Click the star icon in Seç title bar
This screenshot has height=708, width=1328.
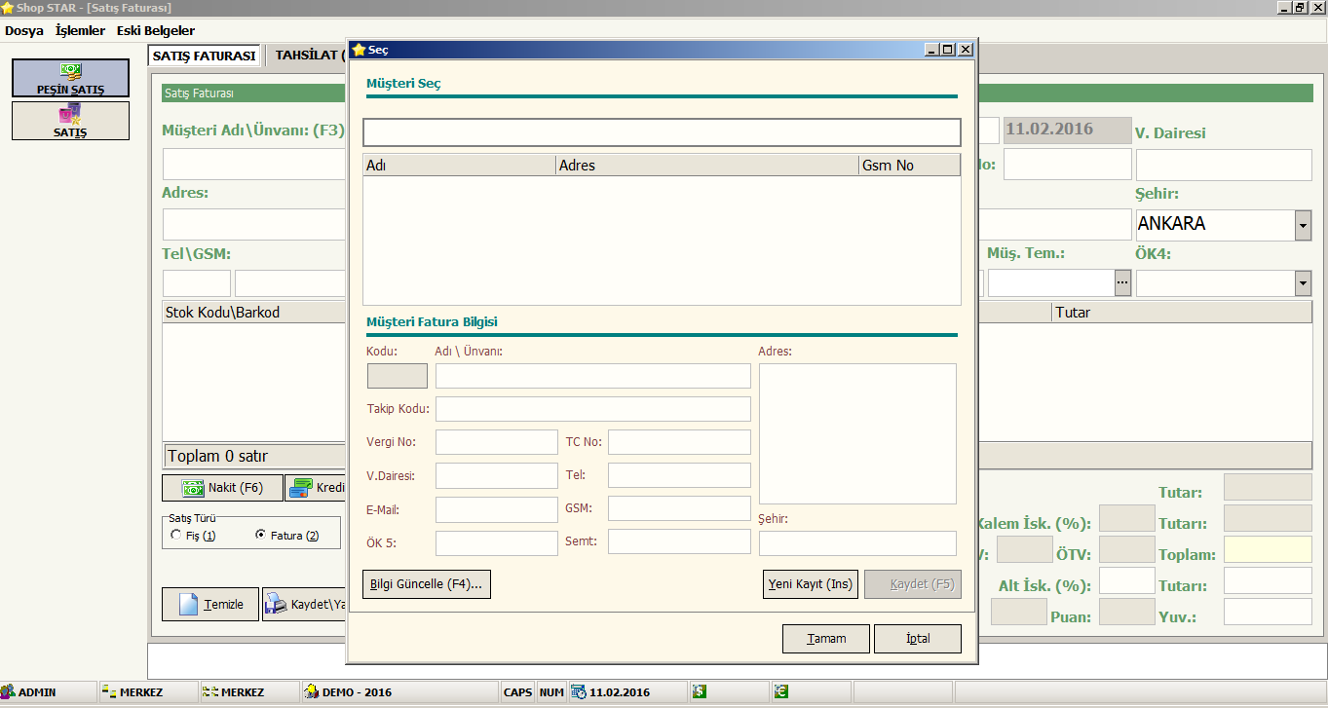[x=358, y=49]
